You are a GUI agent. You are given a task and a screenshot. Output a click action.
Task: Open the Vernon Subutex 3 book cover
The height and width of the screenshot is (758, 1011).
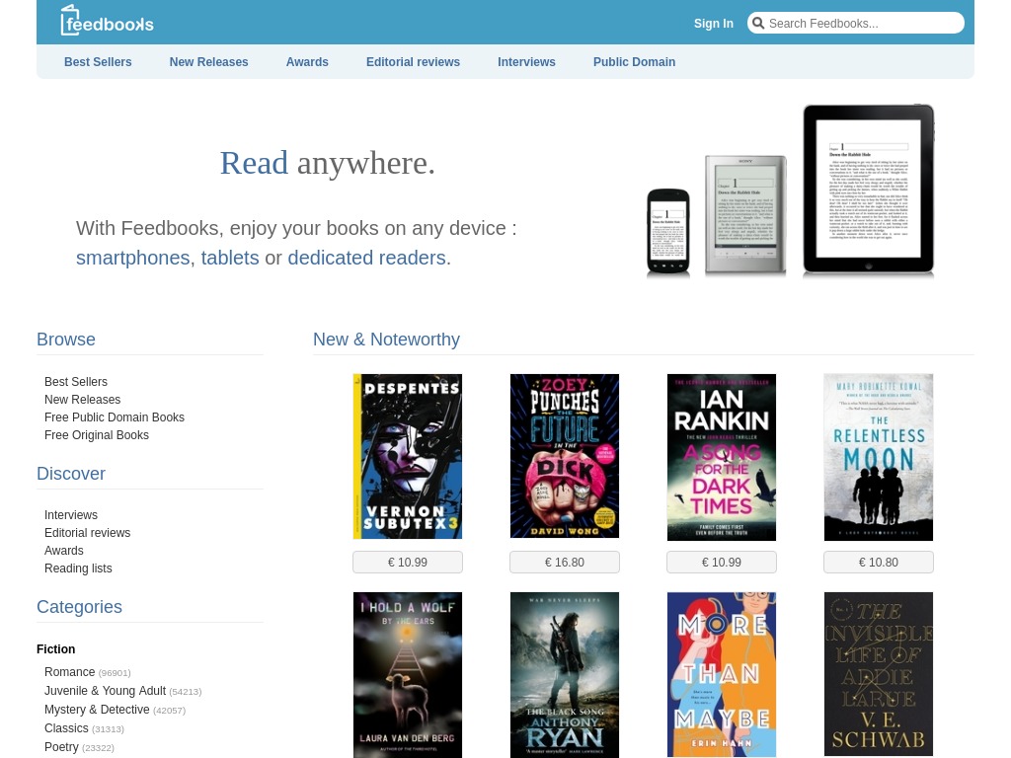tap(408, 456)
